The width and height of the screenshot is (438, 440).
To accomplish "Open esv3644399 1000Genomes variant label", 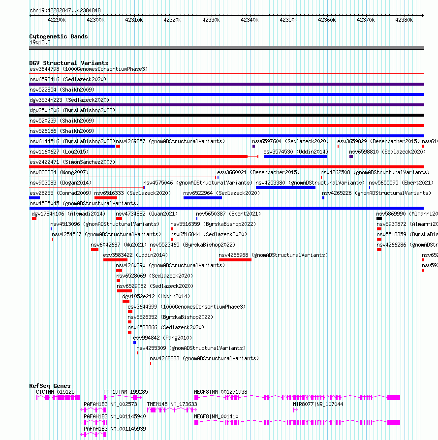I will click(x=187, y=307).
